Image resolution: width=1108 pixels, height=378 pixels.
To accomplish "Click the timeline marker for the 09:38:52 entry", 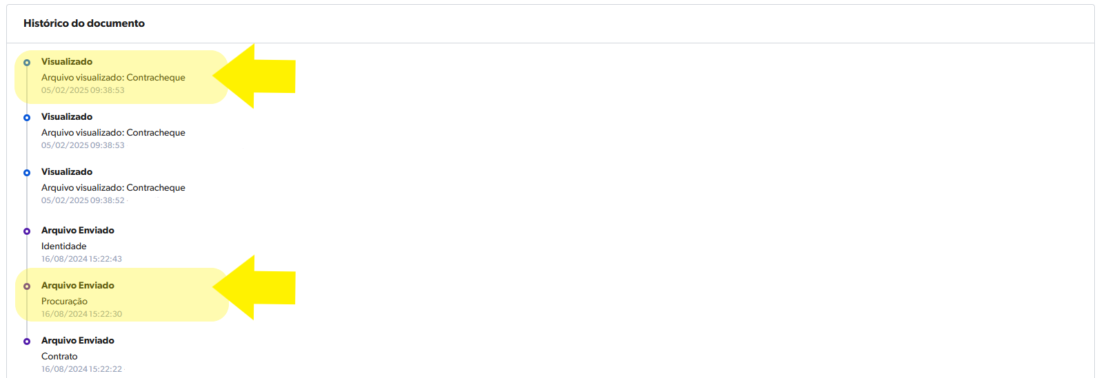I will pos(27,173).
